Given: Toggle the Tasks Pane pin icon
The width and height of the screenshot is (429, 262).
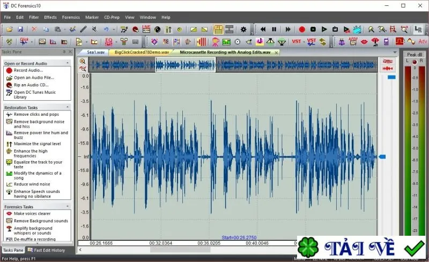Looking at the screenshot, I should point(64,51).
